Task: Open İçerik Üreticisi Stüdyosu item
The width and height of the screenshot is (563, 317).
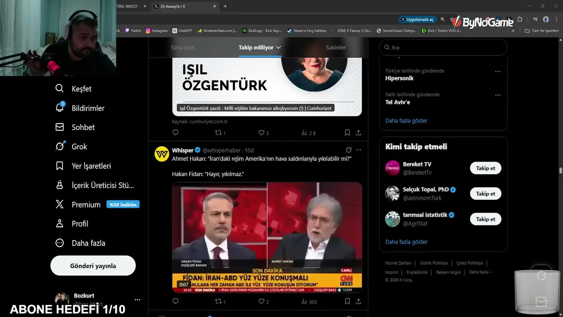Action: 95,185
